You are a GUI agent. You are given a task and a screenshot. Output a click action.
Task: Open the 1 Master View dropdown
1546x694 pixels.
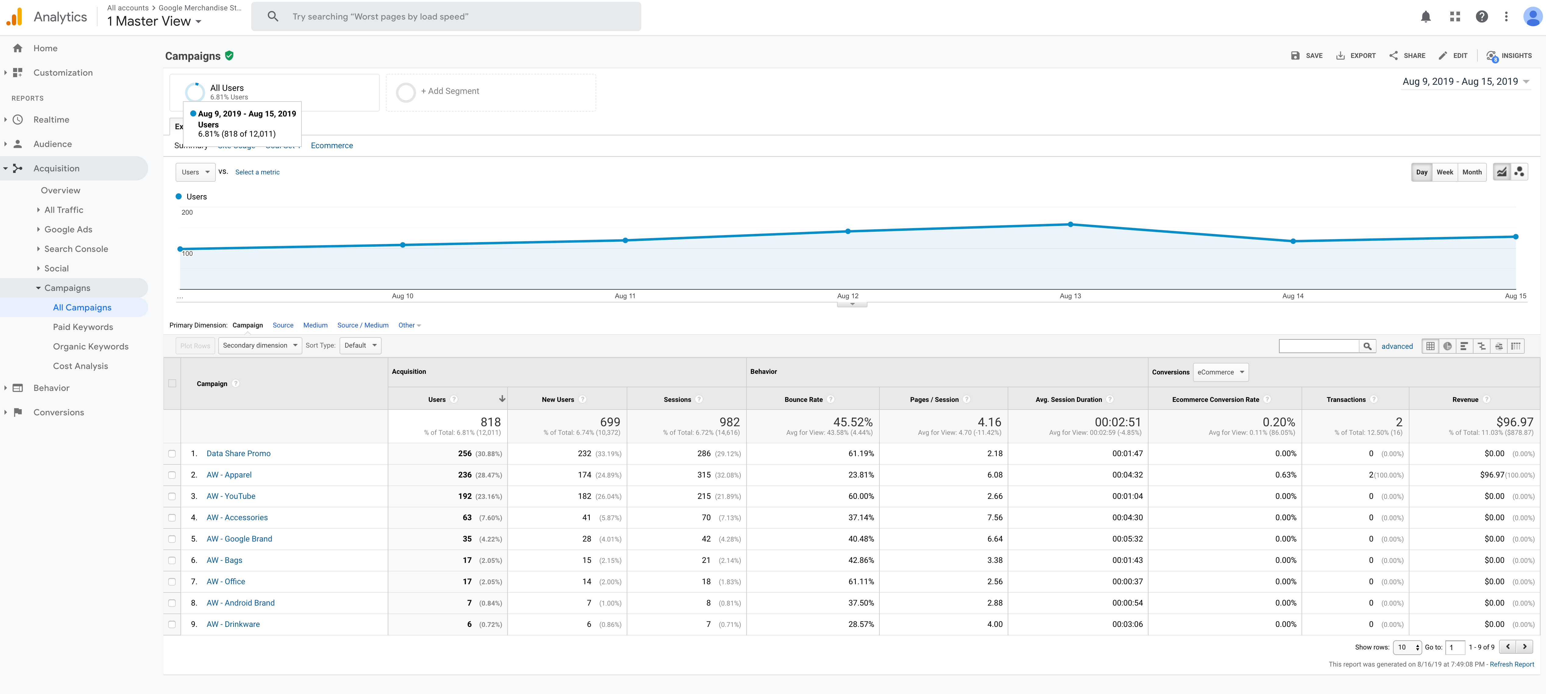click(154, 22)
